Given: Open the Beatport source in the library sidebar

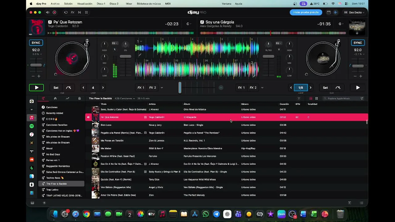Looking at the screenshot, I should coord(31,168).
